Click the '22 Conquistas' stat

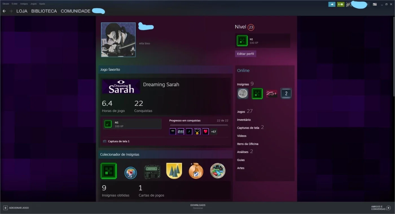point(143,106)
